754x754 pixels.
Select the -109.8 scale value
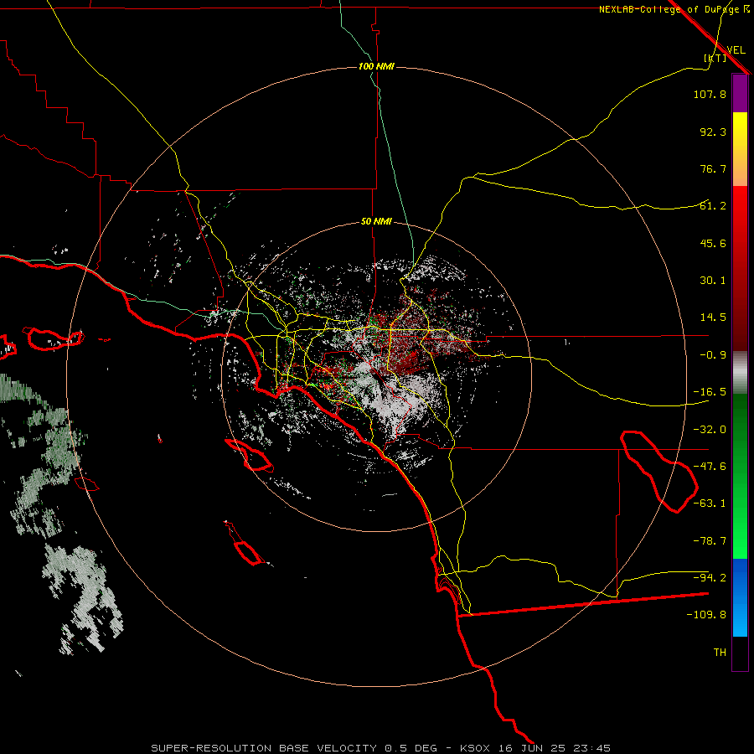706,615
